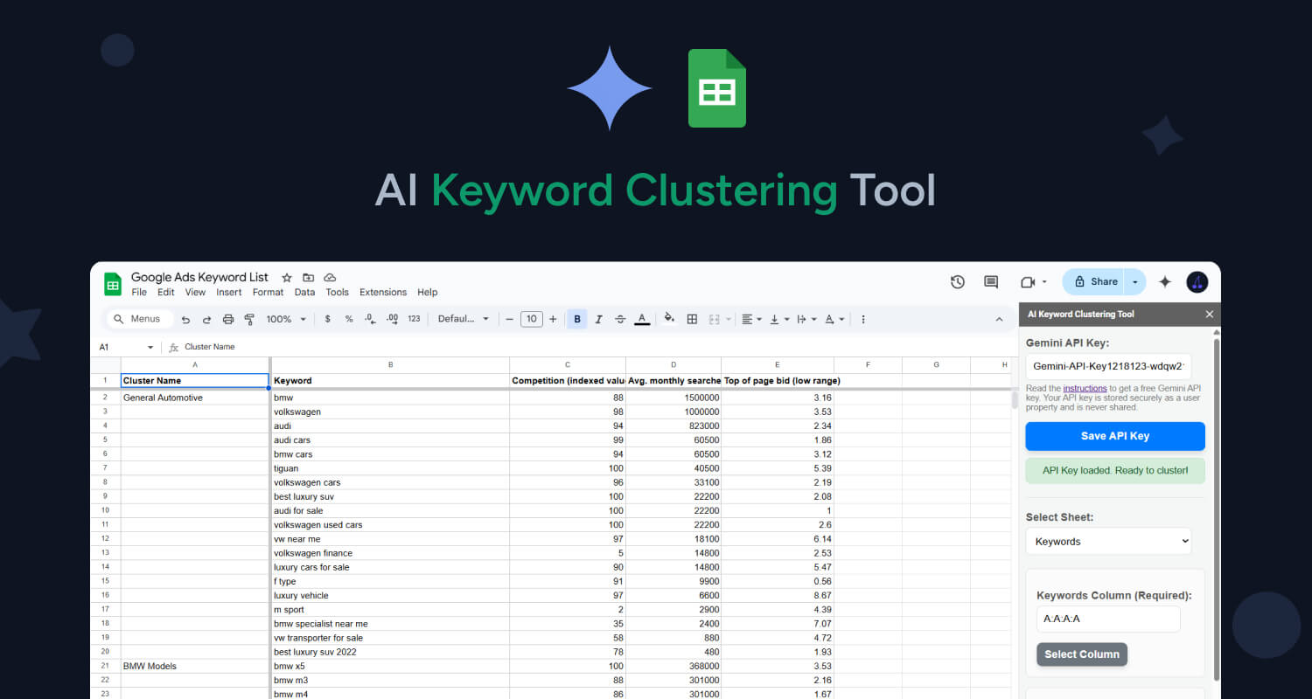Open version history clock icon
Viewport: 1312px width, 699px height.
[958, 281]
